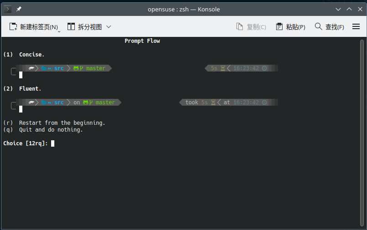Click the 'Choice [12rq]:' prompt text

pyautogui.click(x=26, y=143)
